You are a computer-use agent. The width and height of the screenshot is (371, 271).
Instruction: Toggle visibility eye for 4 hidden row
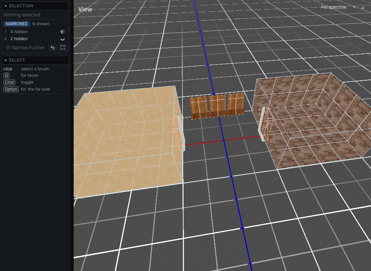point(63,32)
